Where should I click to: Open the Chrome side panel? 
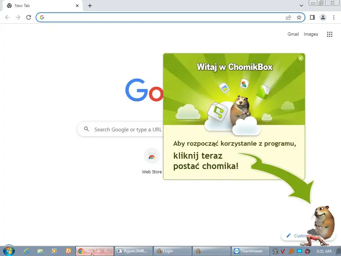pyautogui.click(x=312, y=17)
